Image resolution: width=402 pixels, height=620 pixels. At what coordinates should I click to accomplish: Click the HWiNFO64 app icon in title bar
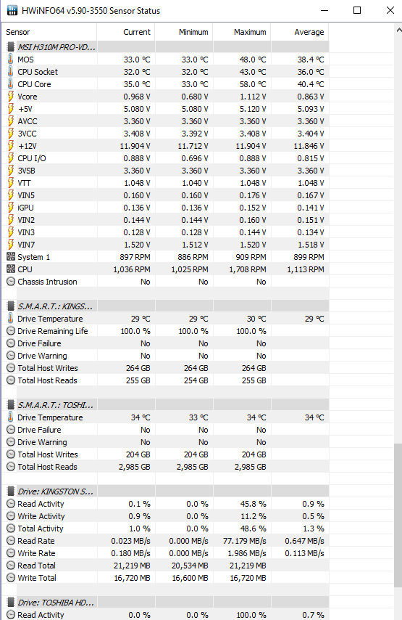12,10
